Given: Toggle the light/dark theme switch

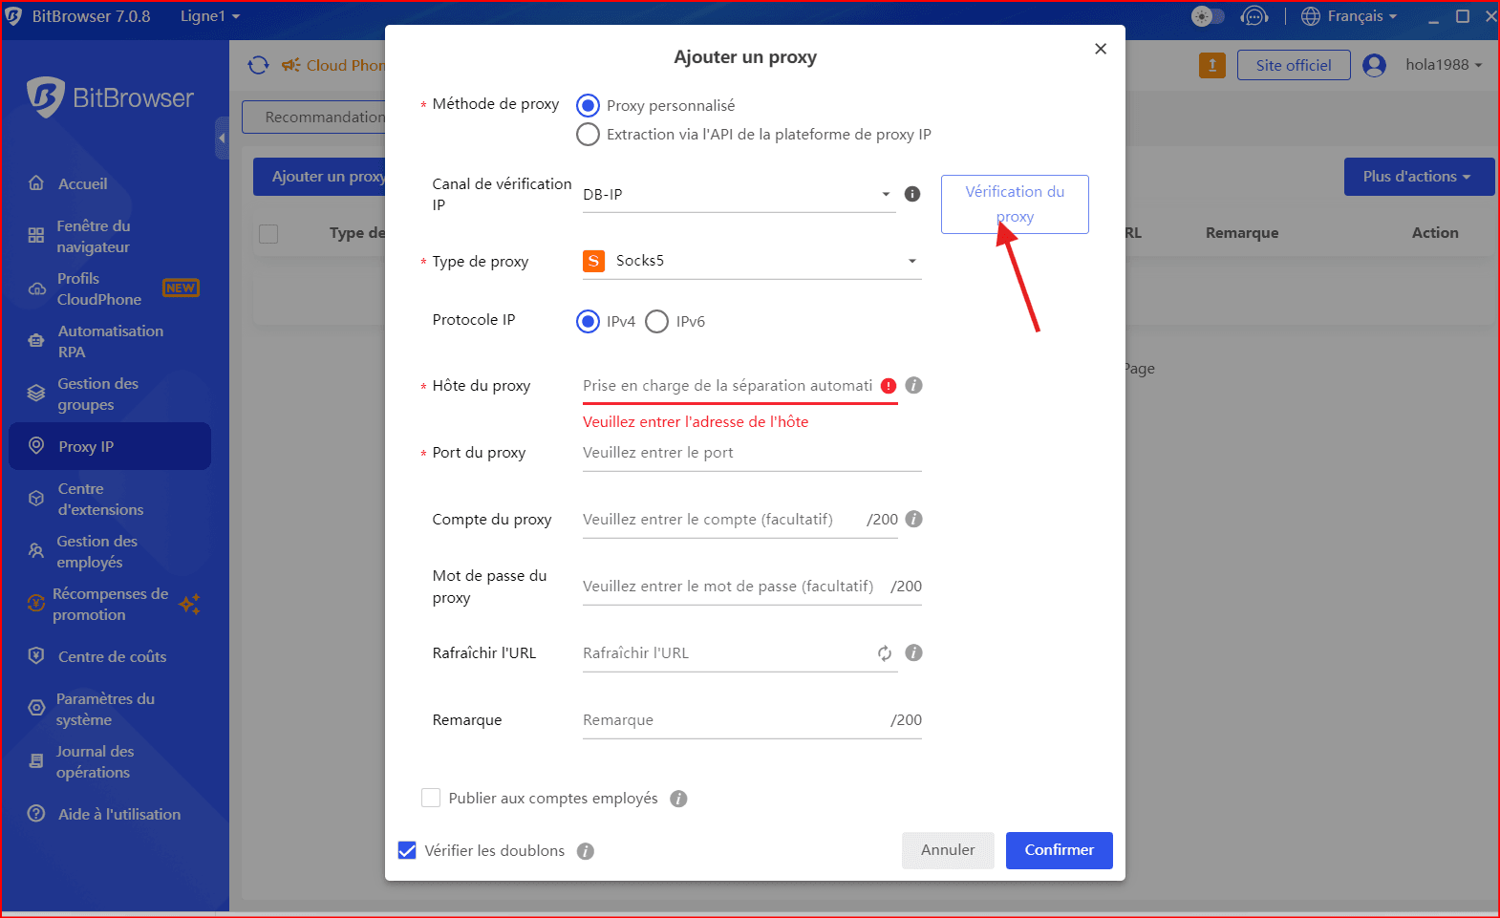Looking at the screenshot, I should (1208, 16).
